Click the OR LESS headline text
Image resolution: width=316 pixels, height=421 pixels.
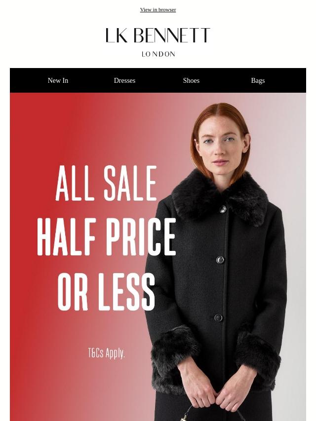[x=106, y=292]
